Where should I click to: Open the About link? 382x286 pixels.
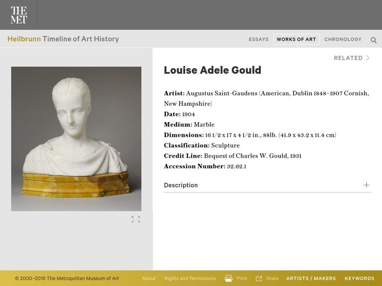(149, 278)
